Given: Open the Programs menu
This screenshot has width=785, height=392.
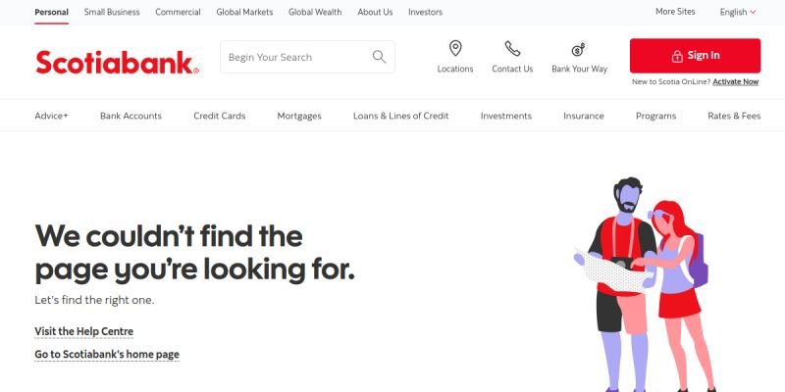Looking at the screenshot, I should [655, 116].
